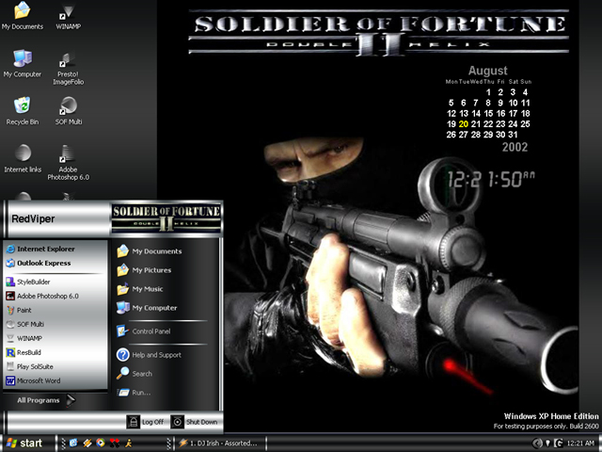Launch AIM running man quick launch icon
This screenshot has height=452, width=602.
[x=128, y=444]
